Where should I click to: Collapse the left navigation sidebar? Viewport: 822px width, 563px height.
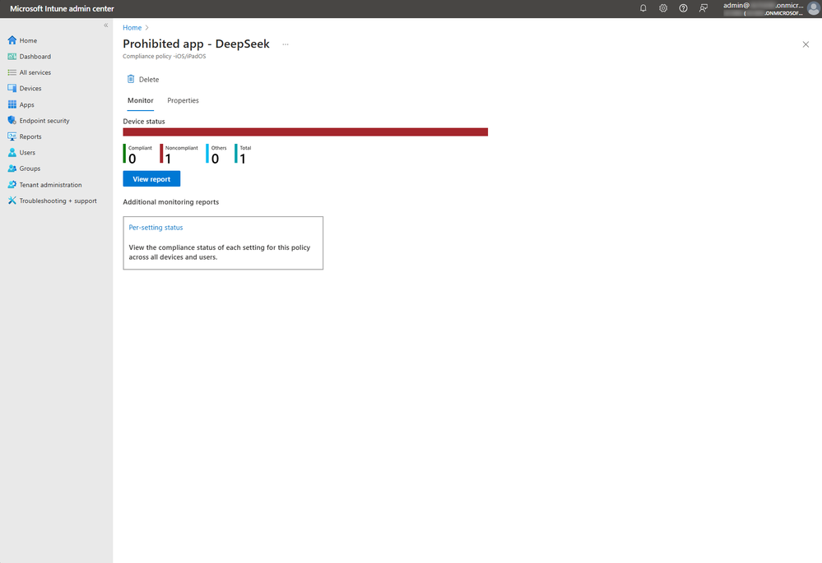[106, 25]
